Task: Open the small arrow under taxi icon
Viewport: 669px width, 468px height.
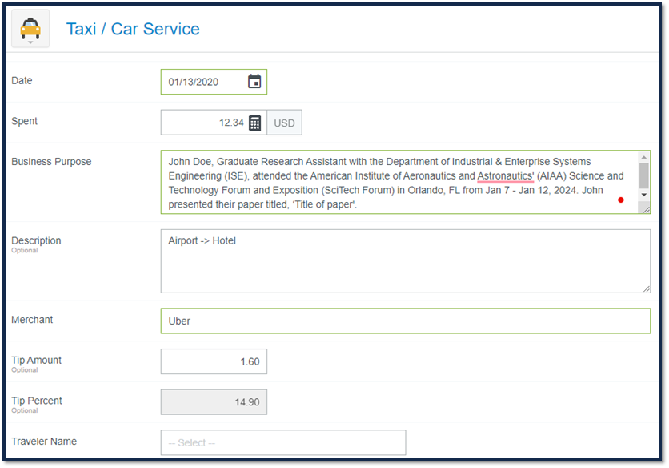Action: pyautogui.click(x=30, y=42)
